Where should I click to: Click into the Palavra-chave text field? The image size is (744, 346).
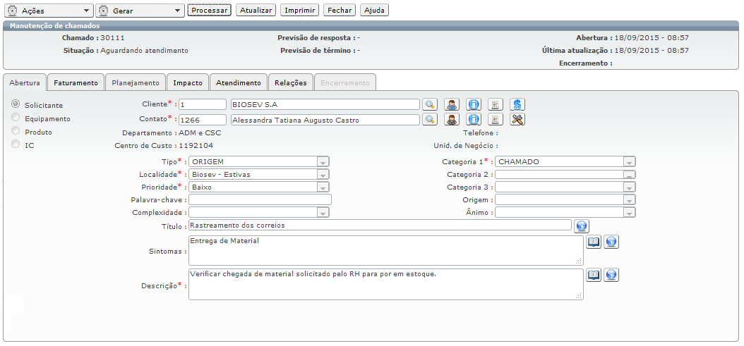259,200
